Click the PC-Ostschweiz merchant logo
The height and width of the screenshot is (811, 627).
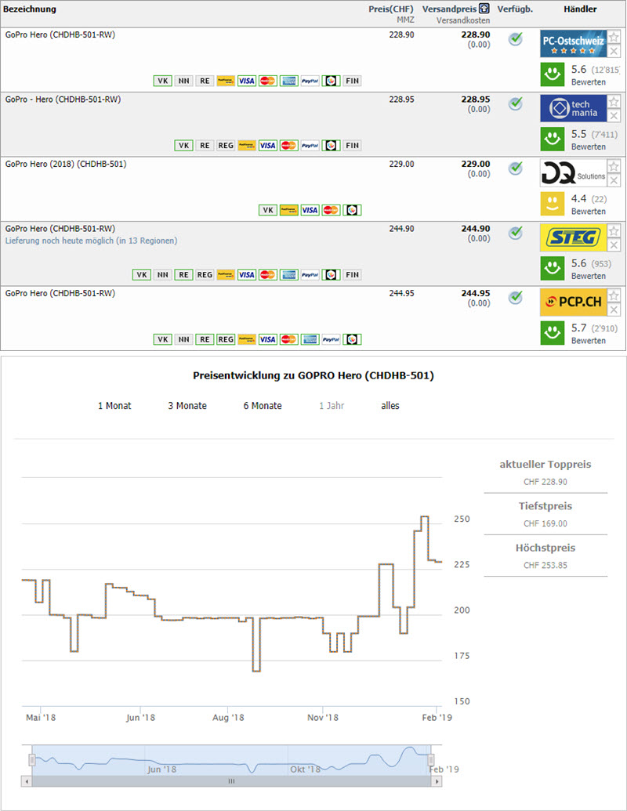click(572, 44)
